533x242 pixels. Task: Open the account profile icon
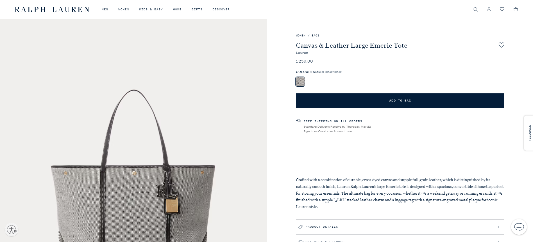point(489,9)
